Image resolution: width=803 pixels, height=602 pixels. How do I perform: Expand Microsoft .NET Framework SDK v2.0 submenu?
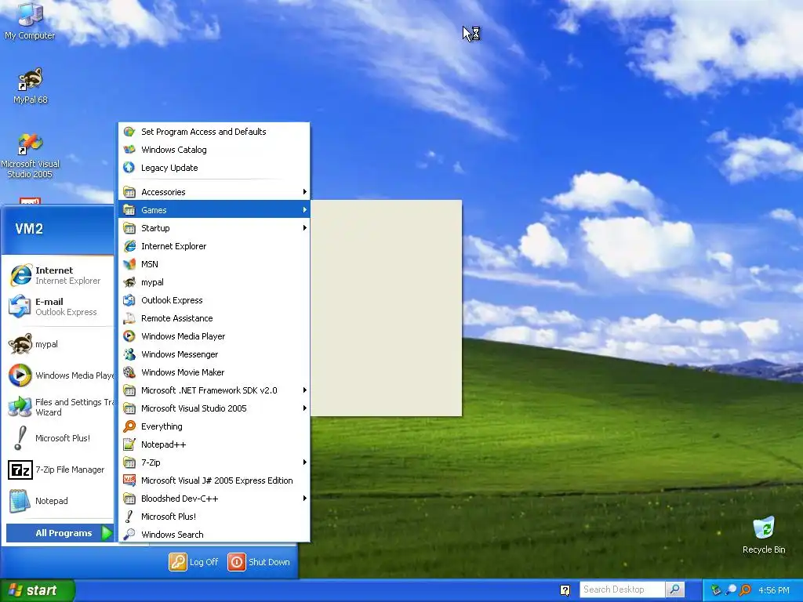point(214,390)
